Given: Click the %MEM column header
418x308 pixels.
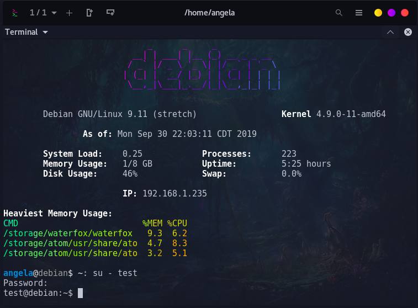Looking at the screenshot, I should 152,224.
